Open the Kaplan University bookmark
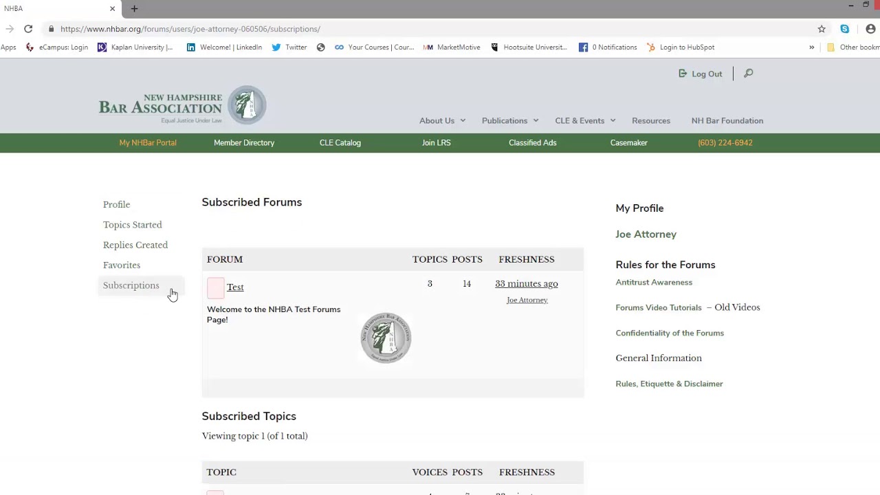880x495 pixels. [x=135, y=47]
